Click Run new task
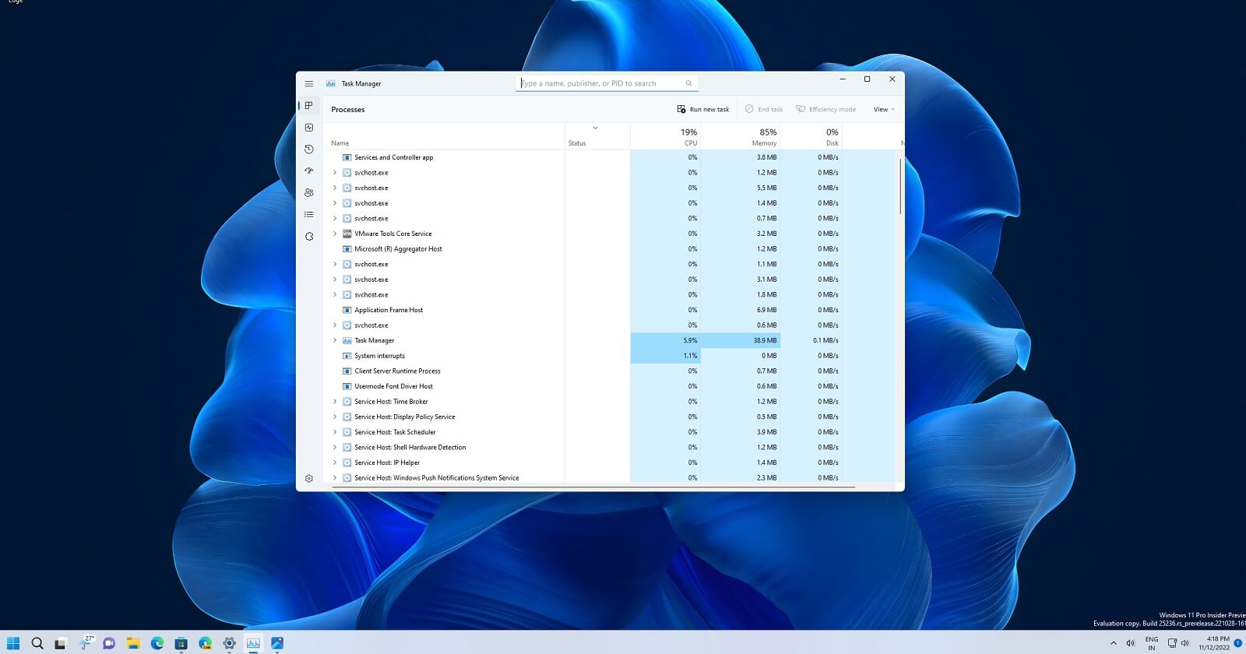 703,110
